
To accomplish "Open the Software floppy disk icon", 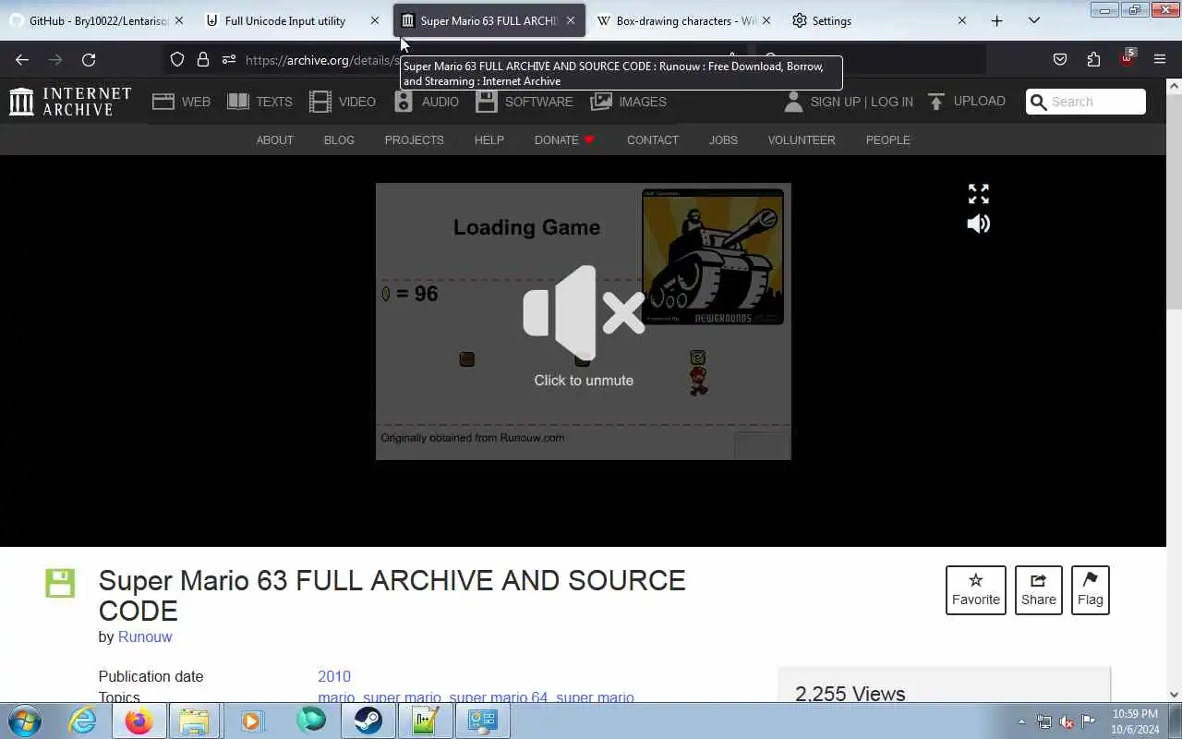I will (x=487, y=102).
